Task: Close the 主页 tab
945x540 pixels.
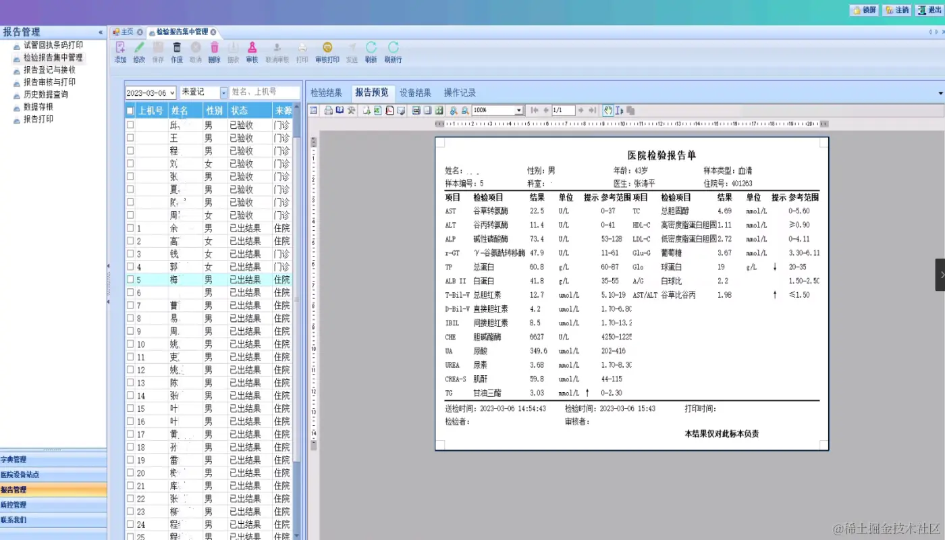Action: (x=140, y=32)
